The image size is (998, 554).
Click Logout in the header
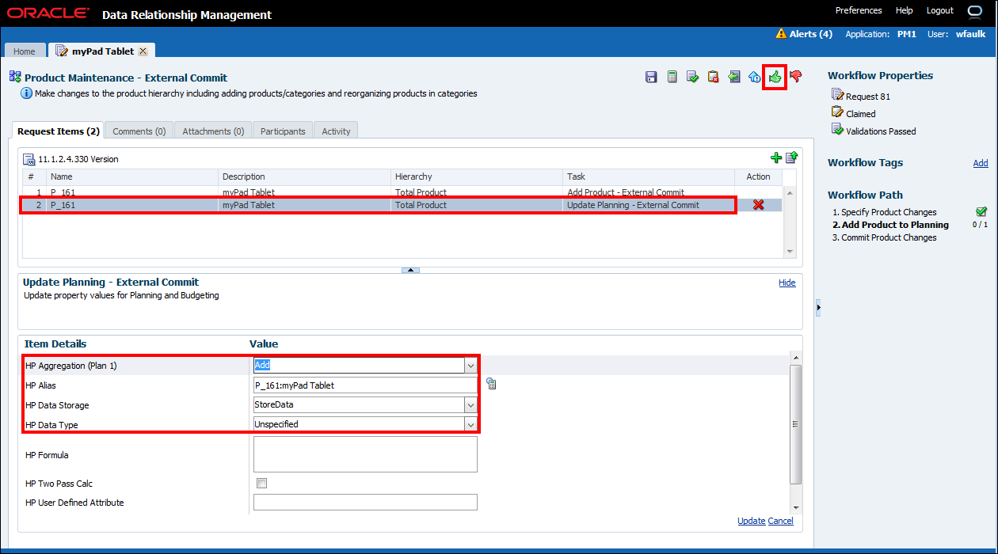[x=940, y=10]
